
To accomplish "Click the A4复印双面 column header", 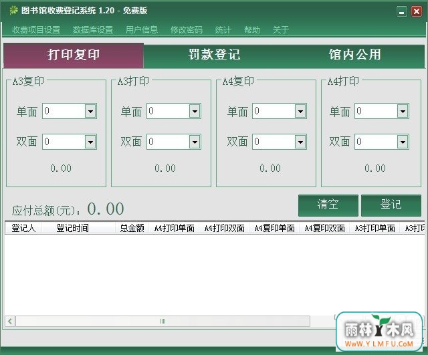I will pos(325,228).
